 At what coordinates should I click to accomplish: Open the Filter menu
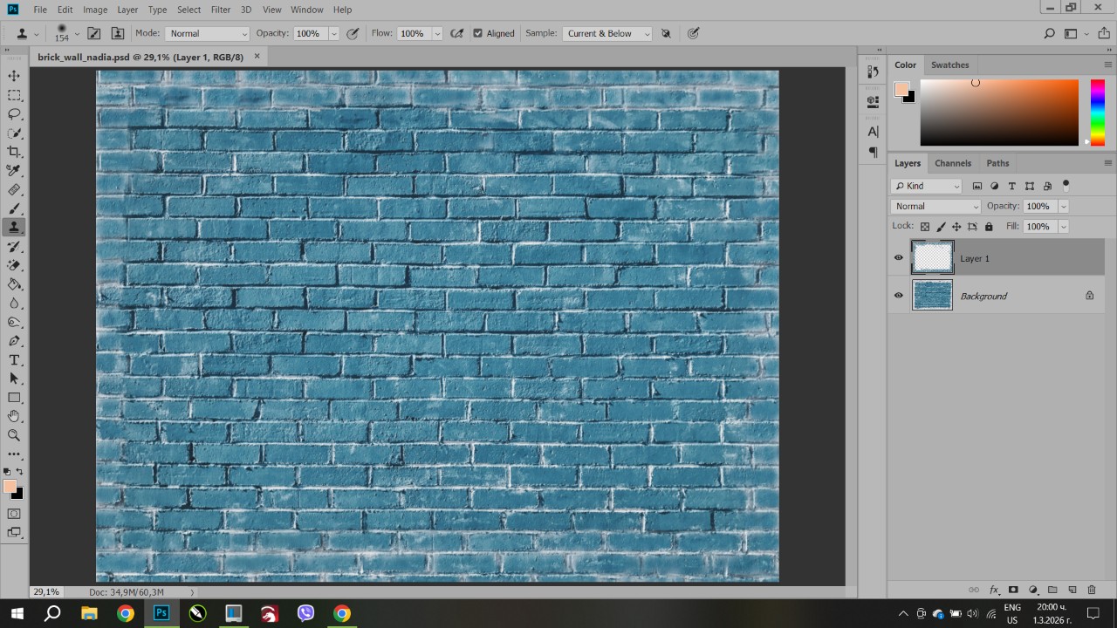point(221,10)
